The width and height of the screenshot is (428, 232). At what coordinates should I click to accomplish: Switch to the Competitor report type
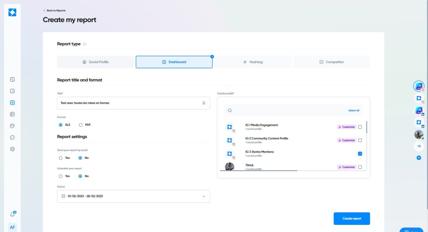tap(331, 62)
